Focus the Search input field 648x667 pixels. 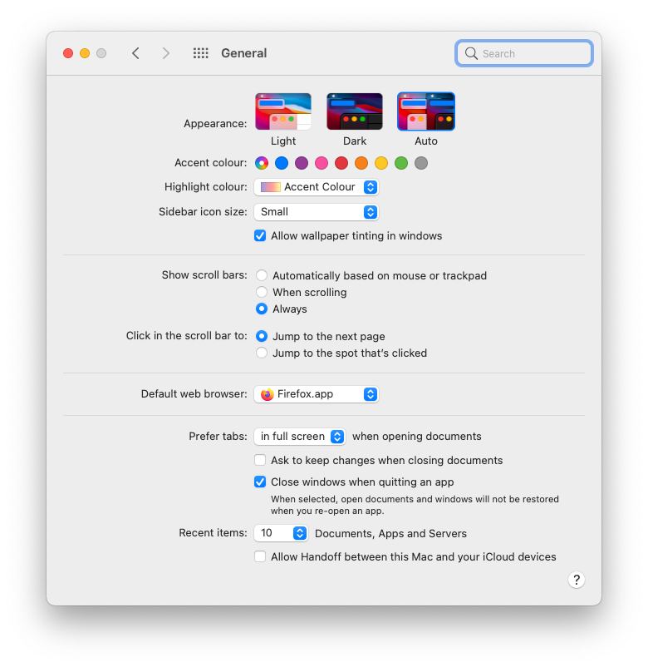point(524,53)
